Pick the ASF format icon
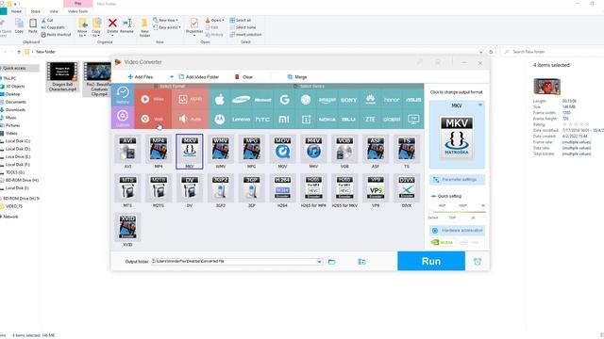604x339 pixels. pos(376,149)
